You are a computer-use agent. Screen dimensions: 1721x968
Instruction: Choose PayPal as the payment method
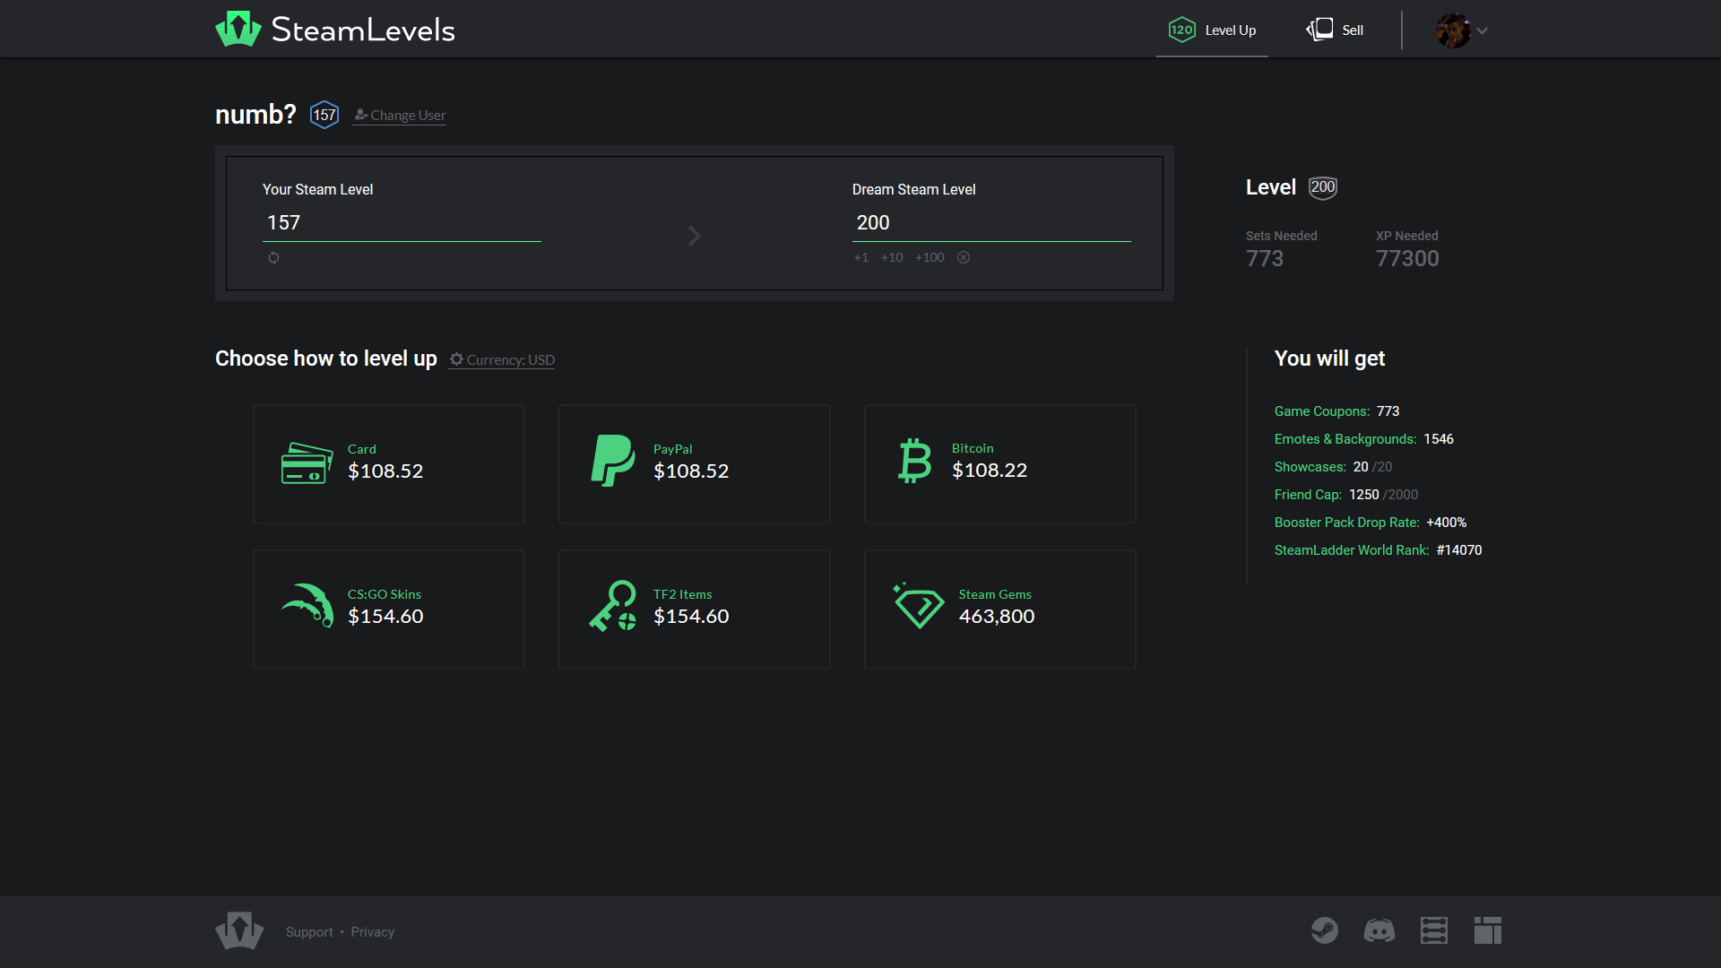[x=694, y=463]
